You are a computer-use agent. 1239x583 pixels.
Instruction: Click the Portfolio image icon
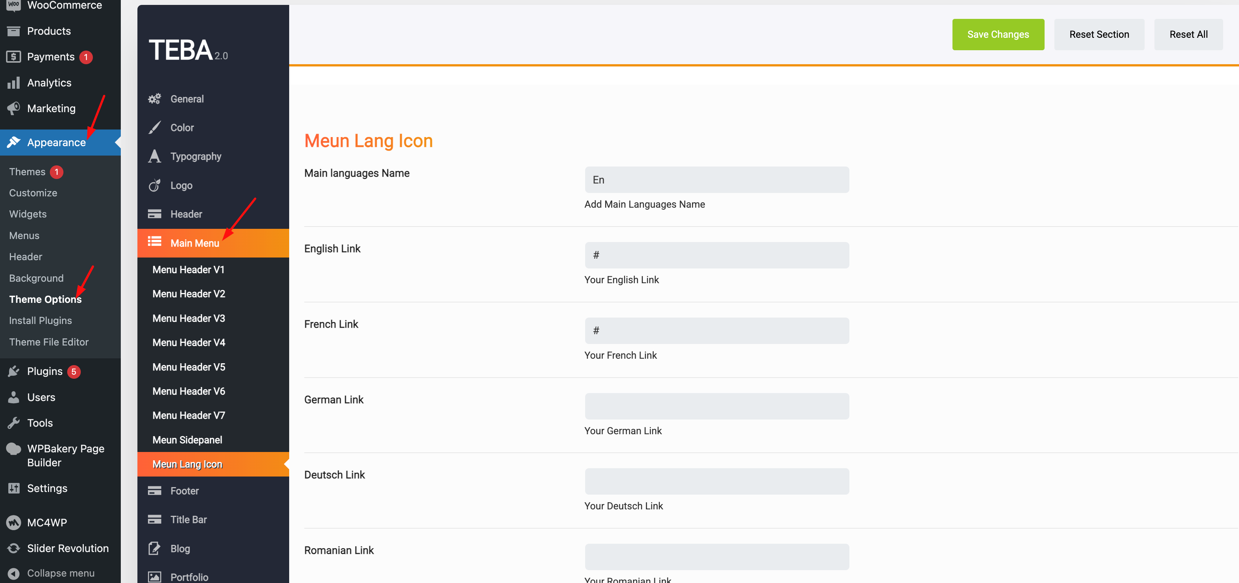coord(154,577)
